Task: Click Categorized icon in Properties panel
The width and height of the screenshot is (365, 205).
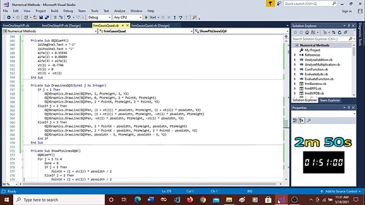Action: 295,120
